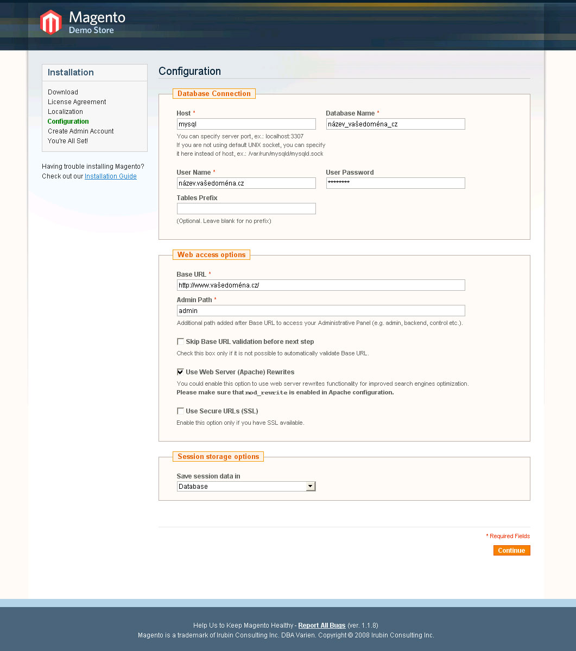
Task: Click the Irubin Consulting copyright line
Action: pyautogui.click(x=286, y=635)
